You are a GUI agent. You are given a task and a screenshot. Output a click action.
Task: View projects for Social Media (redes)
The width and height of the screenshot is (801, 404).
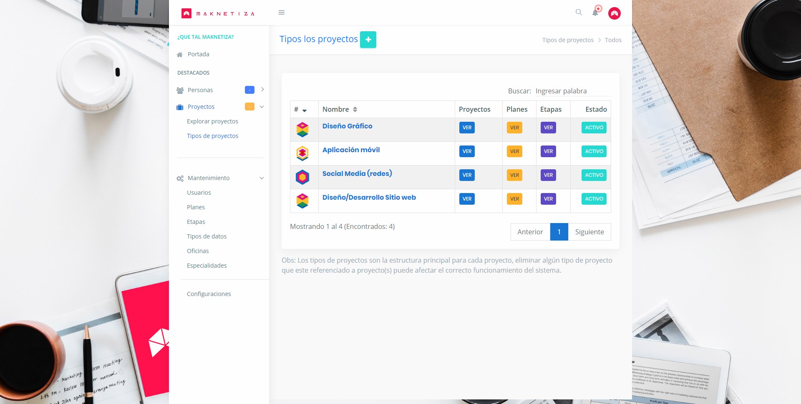click(x=467, y=175)
